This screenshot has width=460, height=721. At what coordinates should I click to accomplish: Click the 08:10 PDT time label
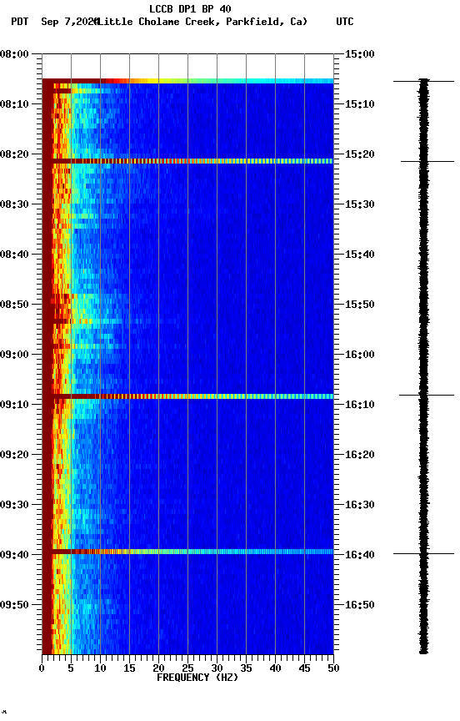coord(14,104)
